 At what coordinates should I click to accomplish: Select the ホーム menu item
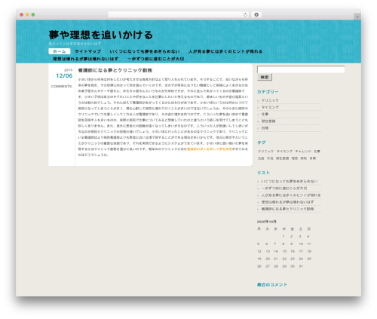60,51
